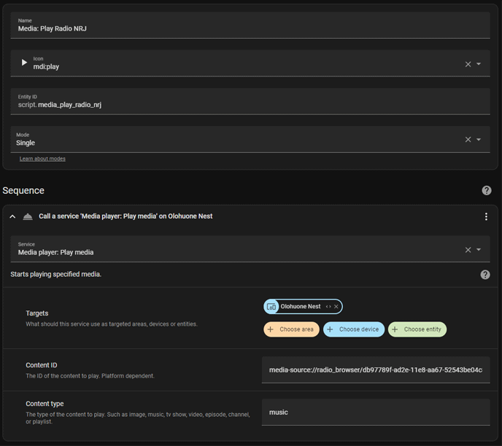This screenshot has height=446, width=502.
Task: Open the action's three-dot overflow menu
Action: (486, 216)
